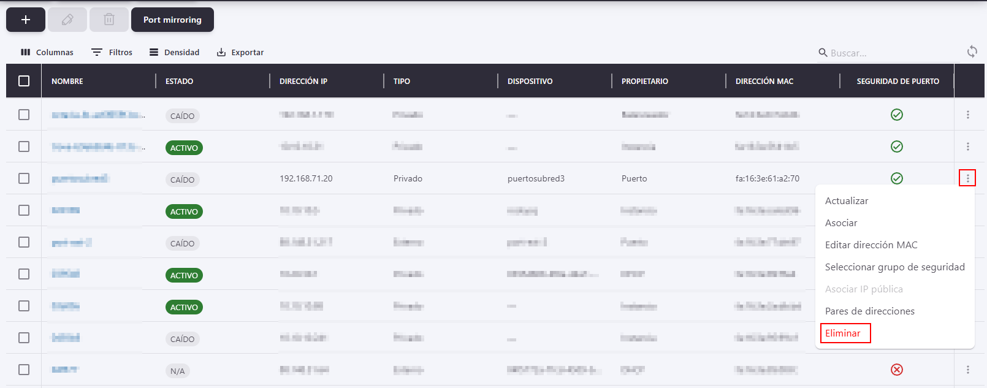Change table Densidad setting
The height and width of the screenshot is (388, 987).
click(x=175, y=52)
